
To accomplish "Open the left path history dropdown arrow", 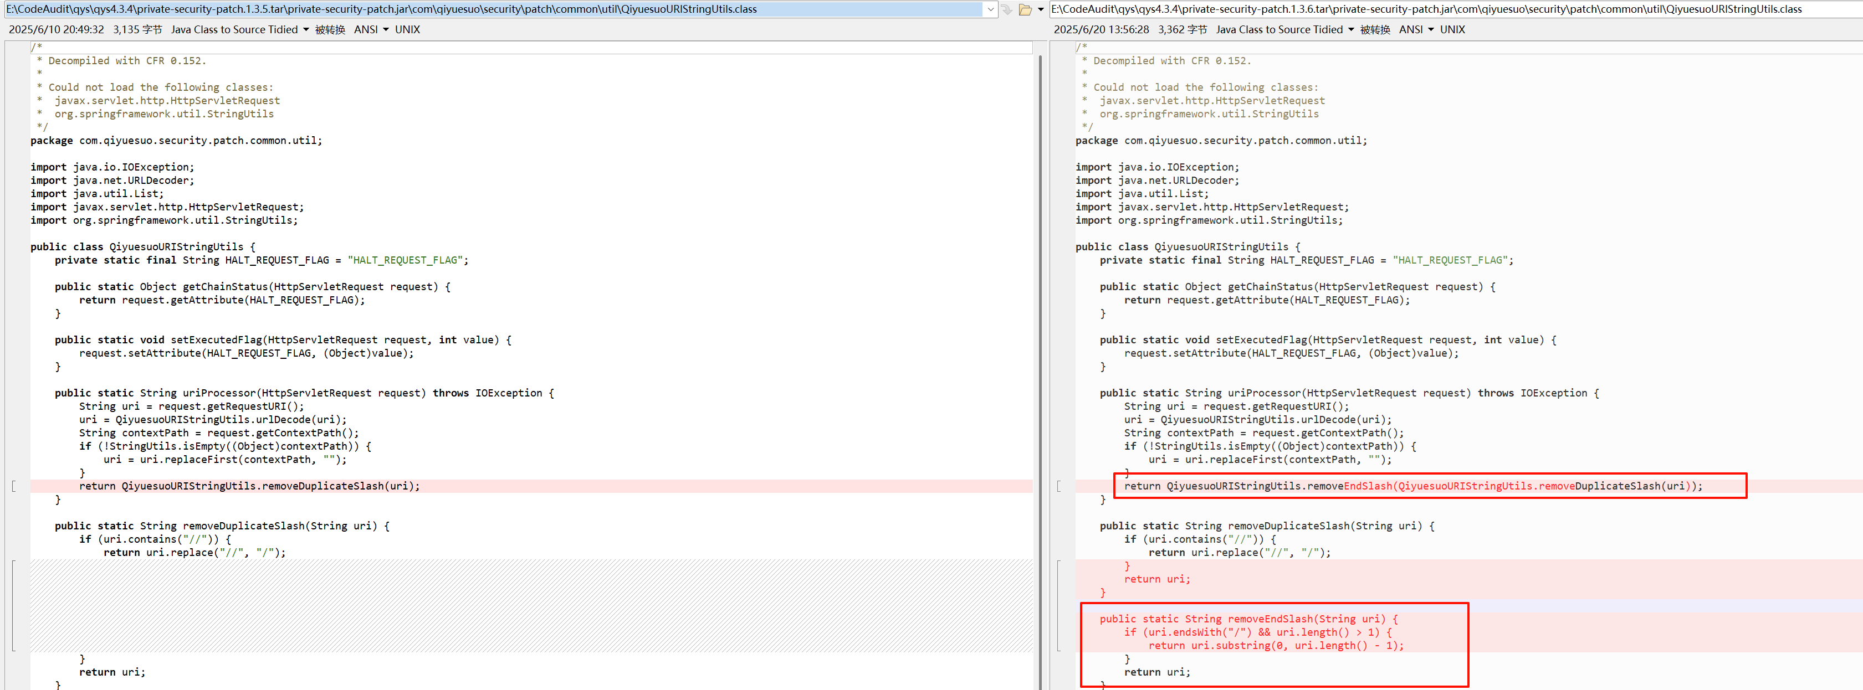I will [990, 9].
